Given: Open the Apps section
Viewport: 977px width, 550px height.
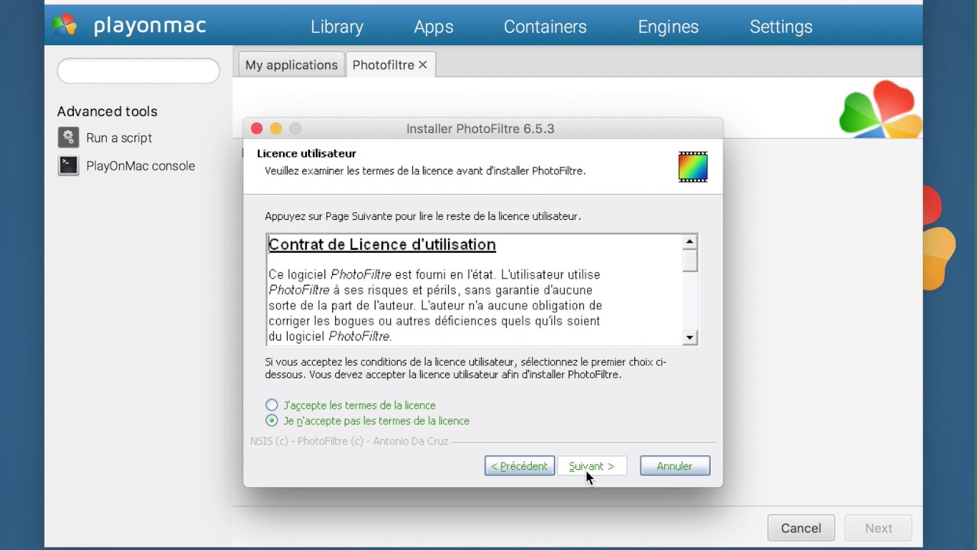Looking at the screenshot, I should [x=434, y=27].
